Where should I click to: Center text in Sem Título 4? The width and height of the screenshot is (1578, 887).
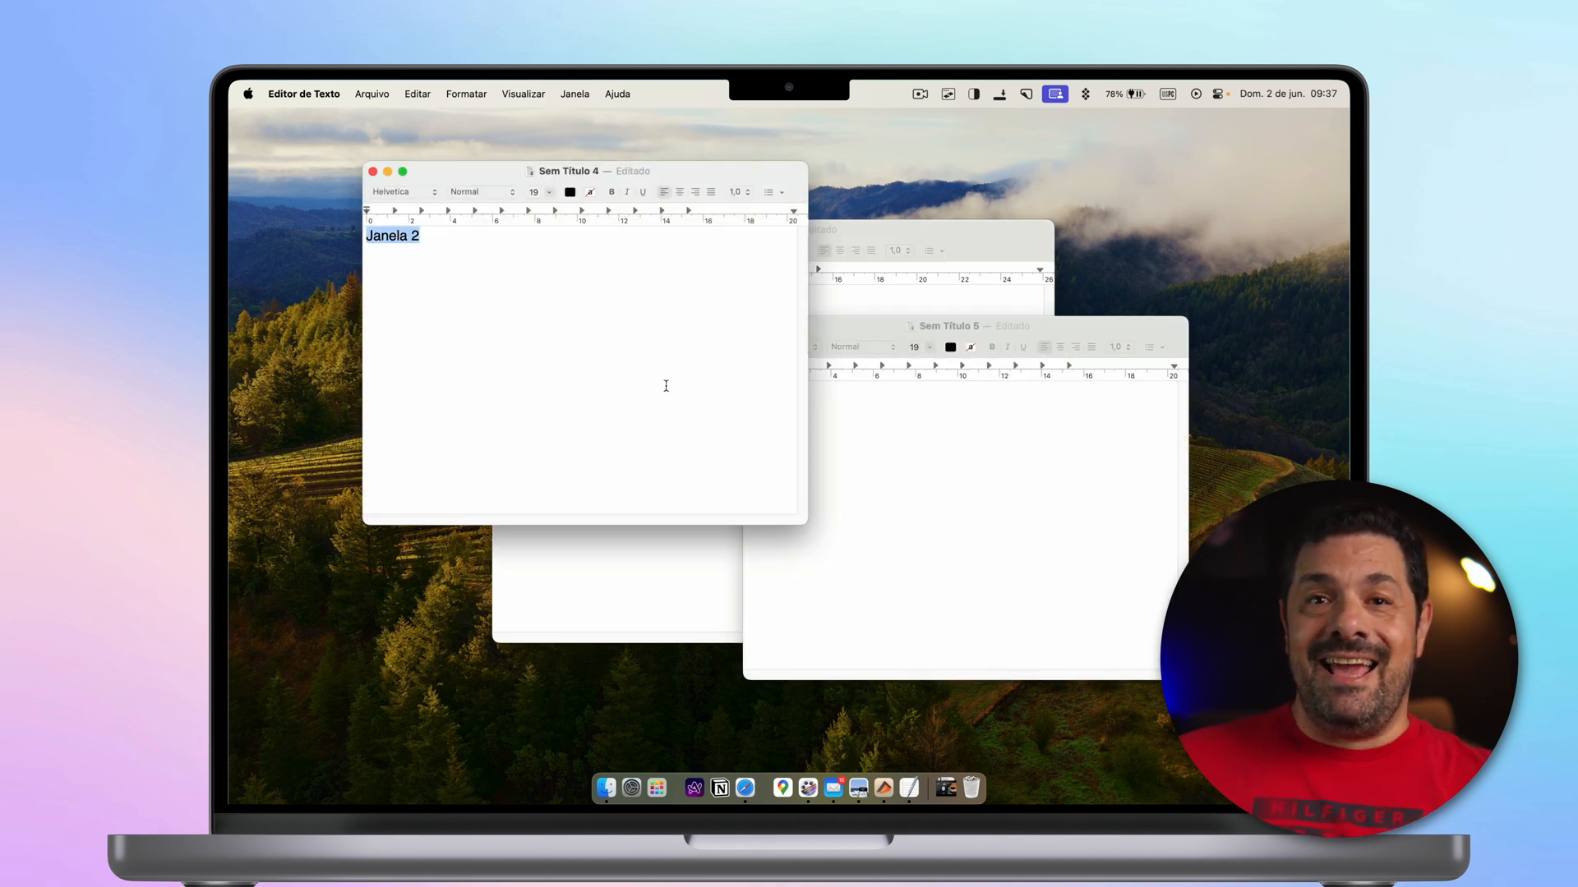pyautogui.click(x=680, y=192)
